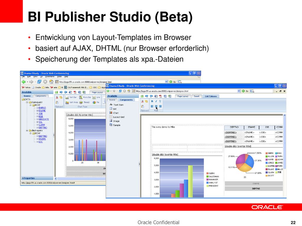Open the Insert tab in the front window
The image size is (302, 226).
point(197,96)
